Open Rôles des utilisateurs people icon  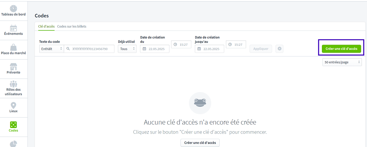13,84
